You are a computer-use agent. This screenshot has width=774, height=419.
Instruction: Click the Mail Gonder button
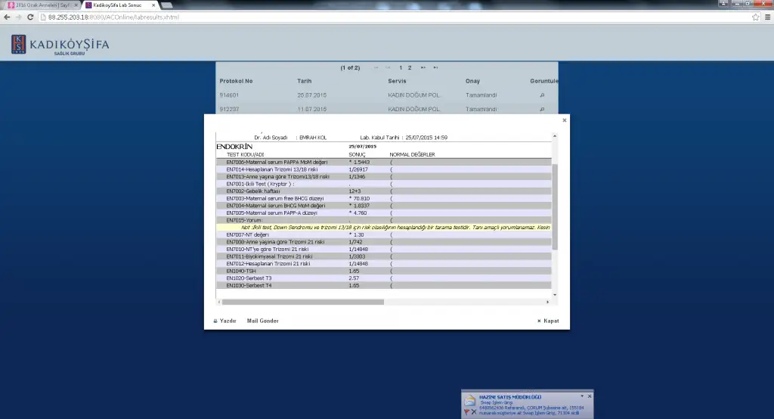(262, 321)
